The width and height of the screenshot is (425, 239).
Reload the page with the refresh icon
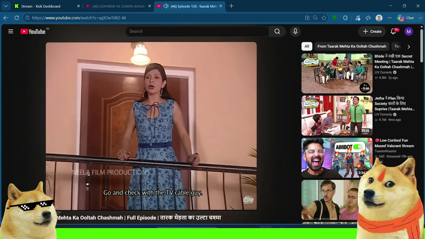(x=17, y=18)
